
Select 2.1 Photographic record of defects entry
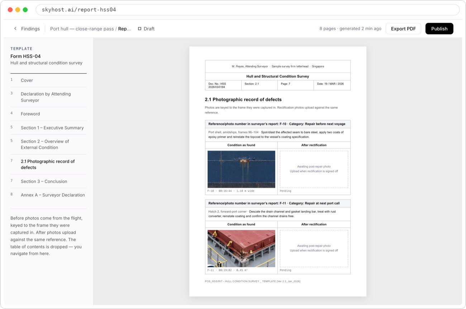click(48, 164)
